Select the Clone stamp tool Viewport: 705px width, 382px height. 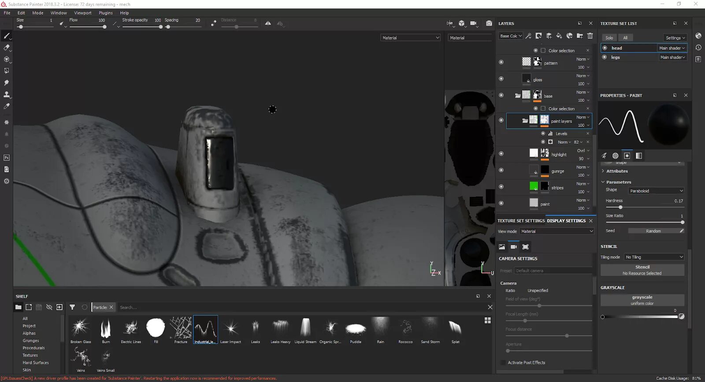click(x=7, y=95)
